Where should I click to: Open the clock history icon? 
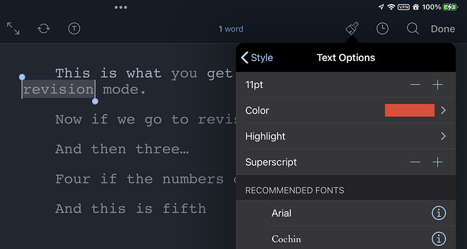point(382,28)
